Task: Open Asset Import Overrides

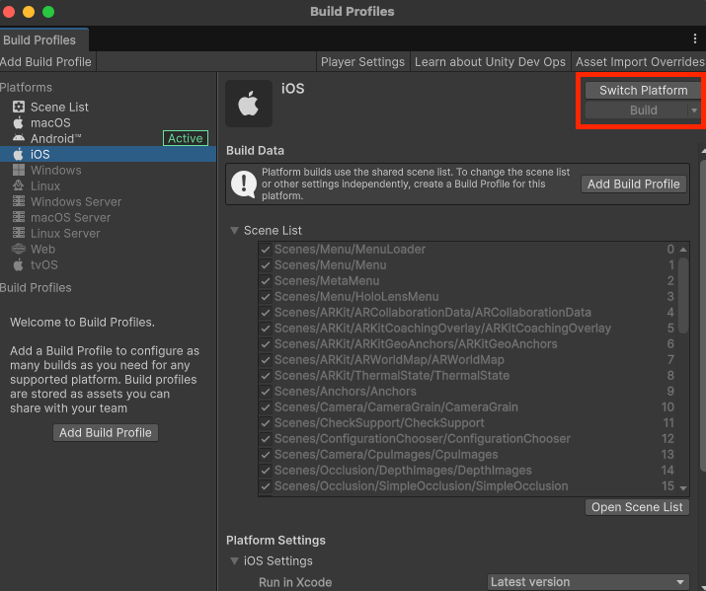Action: tap(640, 61)
